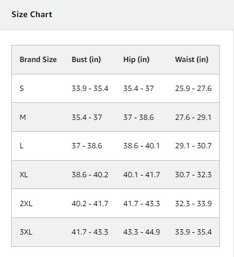The image size is (234, 257).
Task: Click the Size Chart heading
Action: 32,14
